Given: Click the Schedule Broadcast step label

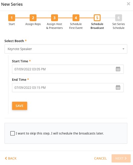Looking at the screenshot, I should pyautogui.click(x=97, y=26).
